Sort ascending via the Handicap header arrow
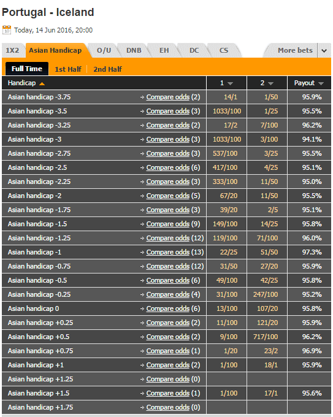The height and width of the screenshot is (417, 333). click(42, 84)
